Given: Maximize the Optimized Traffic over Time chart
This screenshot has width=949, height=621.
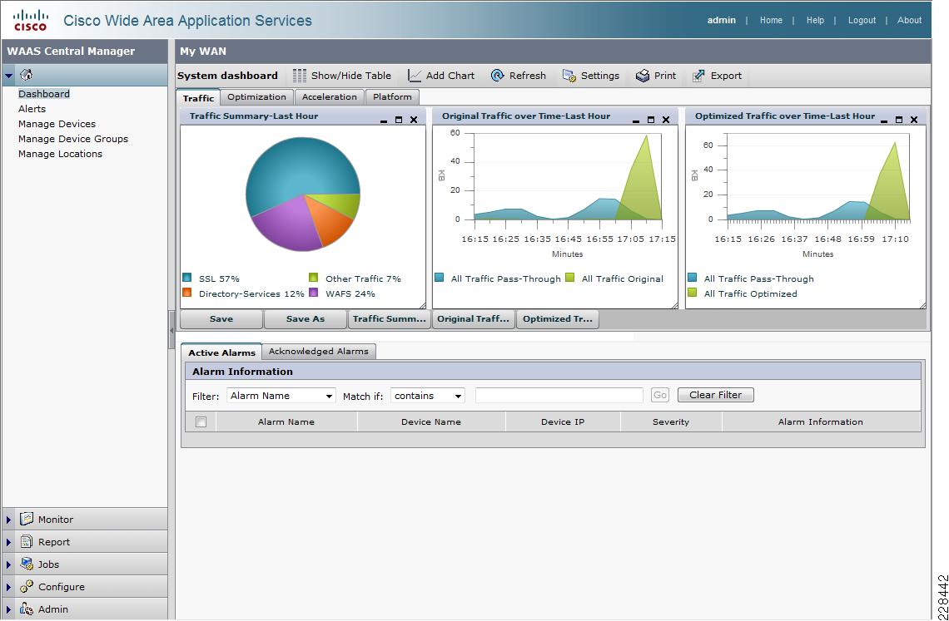Looking at the screenshot, I should (x=899, y=120).
